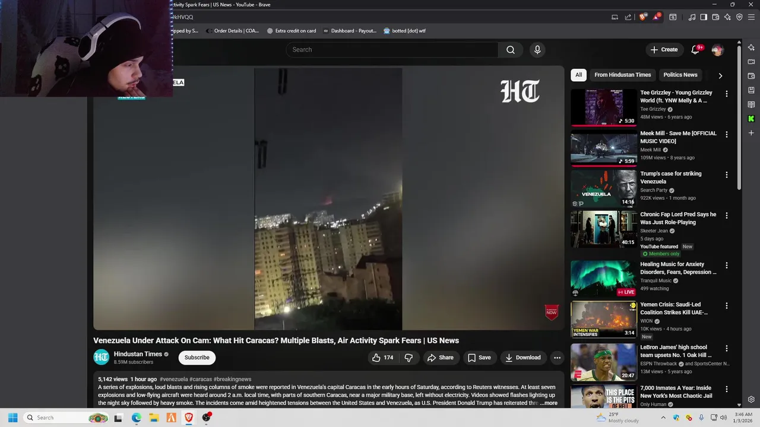
Task: Open the tab search icon in toolbar
Action: pos(673,17)
